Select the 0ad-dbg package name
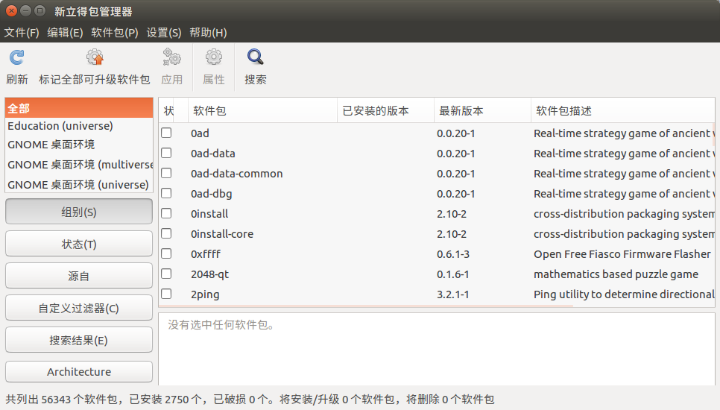The width and height of the screenshot is (720, 410). tap(211, 194)
